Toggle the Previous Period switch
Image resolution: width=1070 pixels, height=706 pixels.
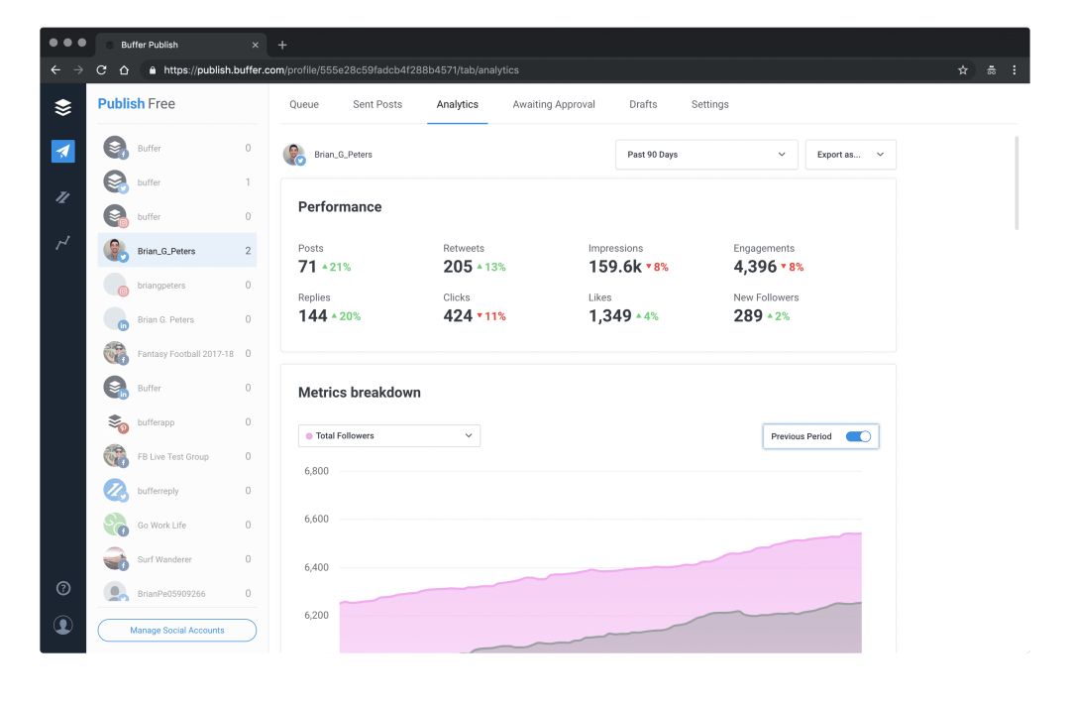pos(857,436)
